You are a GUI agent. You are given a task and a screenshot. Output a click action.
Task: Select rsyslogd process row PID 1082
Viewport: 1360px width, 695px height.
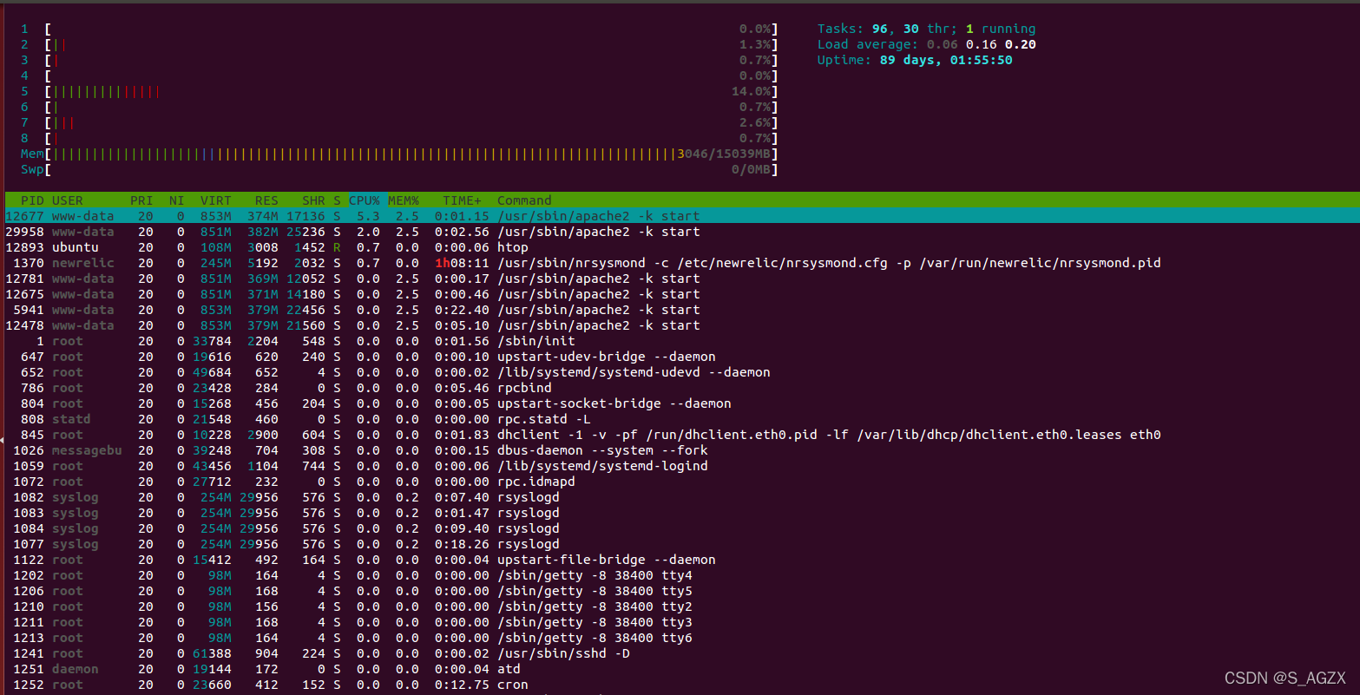tap(682, 497)
